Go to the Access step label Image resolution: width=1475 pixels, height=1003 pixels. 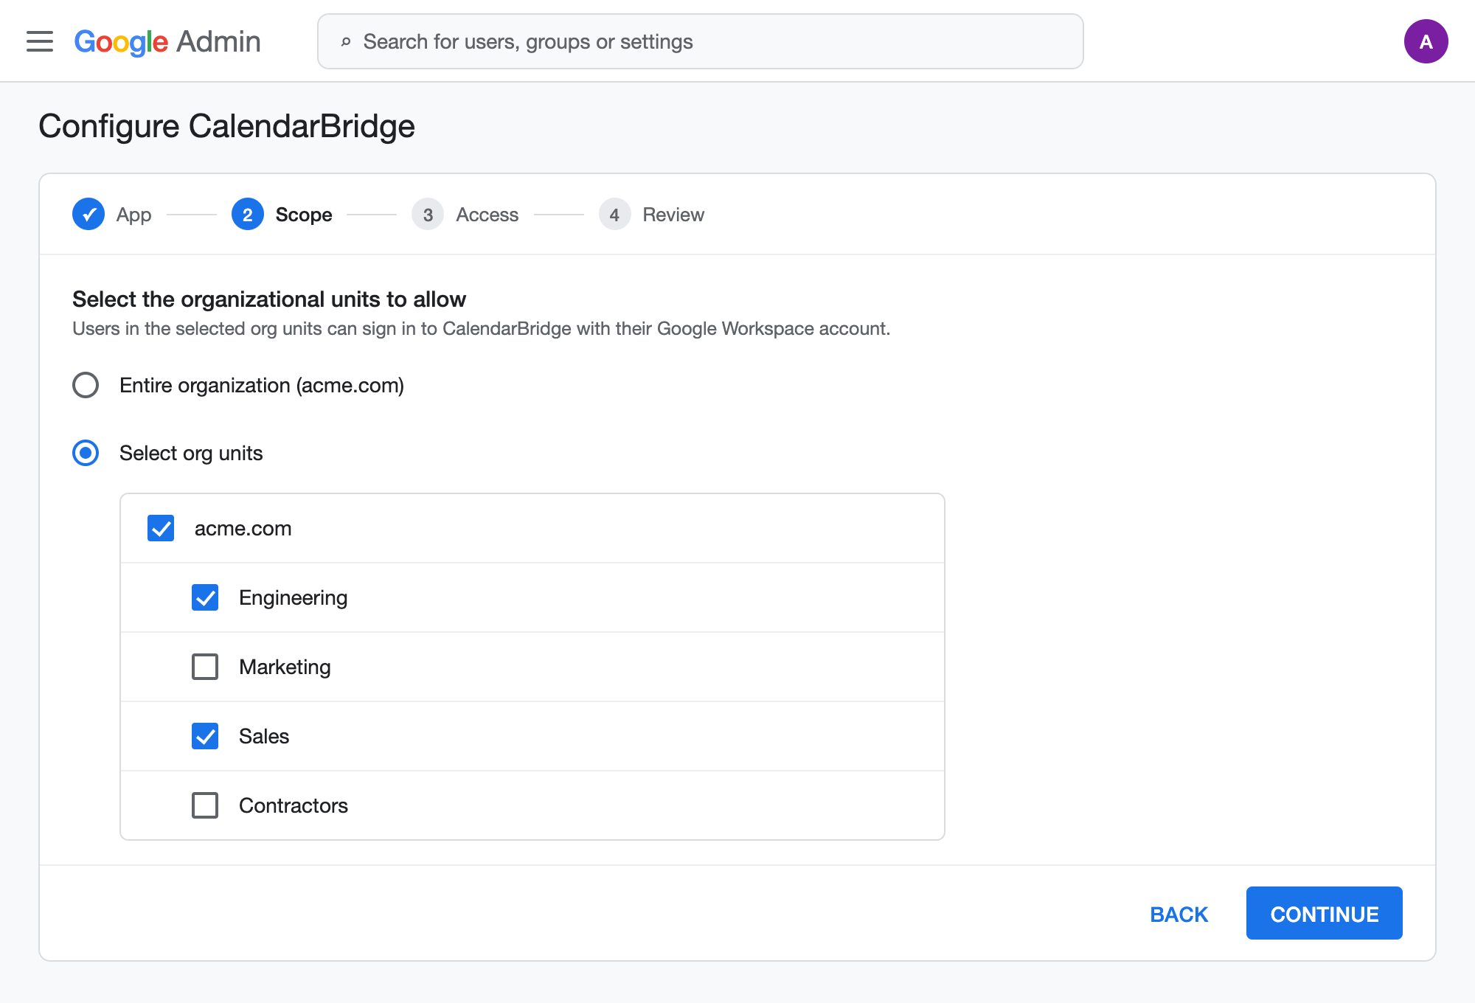coord(487,215)
